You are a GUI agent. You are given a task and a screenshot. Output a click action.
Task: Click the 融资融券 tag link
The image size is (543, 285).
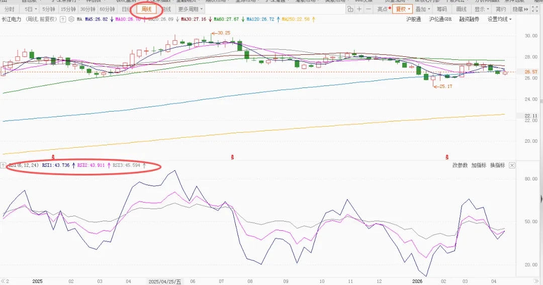coord(469,20)
